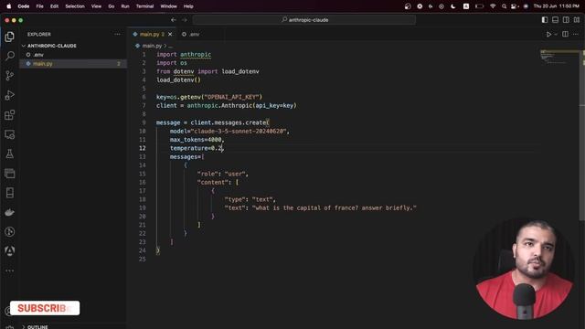Split the editor to the right
This screenshot has height=329, width=585.
tap(565, 34)
